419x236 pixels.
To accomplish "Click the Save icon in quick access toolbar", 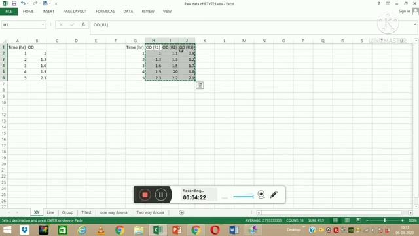I will tap(14, 3).
